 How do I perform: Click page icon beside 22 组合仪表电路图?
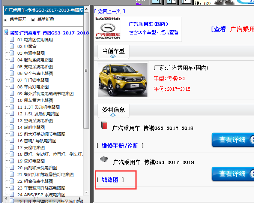12,181
